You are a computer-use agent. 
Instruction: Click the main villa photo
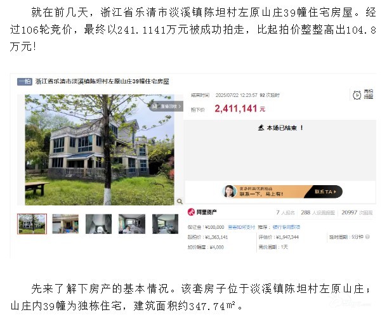pyautogui.click(x=100, y=150)
